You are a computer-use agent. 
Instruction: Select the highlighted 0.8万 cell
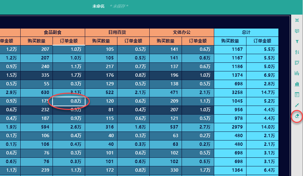click(69, 101)
